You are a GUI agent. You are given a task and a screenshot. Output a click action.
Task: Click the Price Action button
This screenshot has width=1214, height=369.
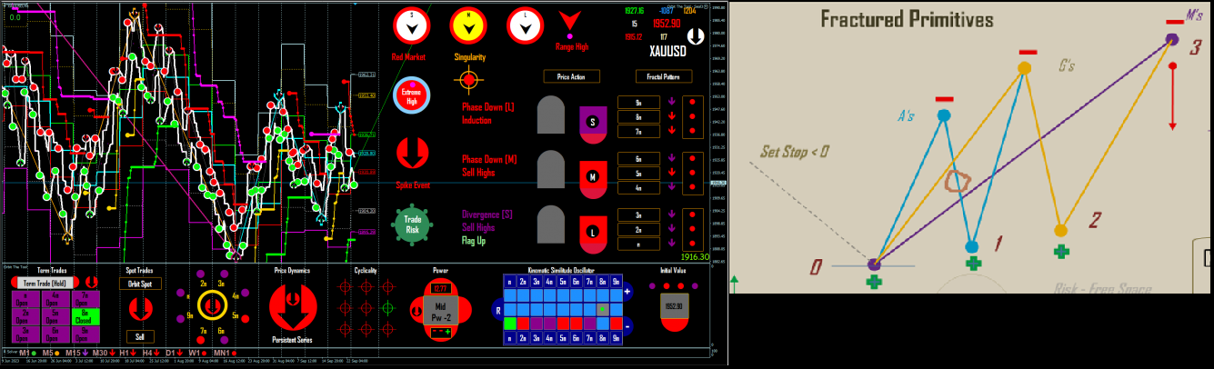(571, 76)
